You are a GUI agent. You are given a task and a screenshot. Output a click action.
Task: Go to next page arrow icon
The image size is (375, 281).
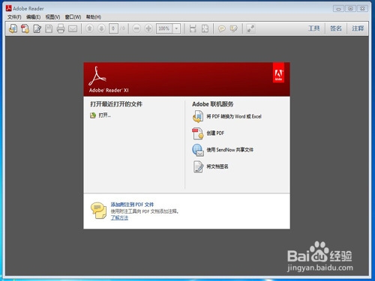101,28
